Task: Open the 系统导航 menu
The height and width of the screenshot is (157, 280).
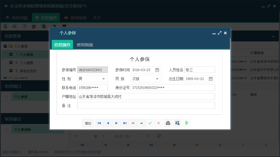Action: (19, 18)
